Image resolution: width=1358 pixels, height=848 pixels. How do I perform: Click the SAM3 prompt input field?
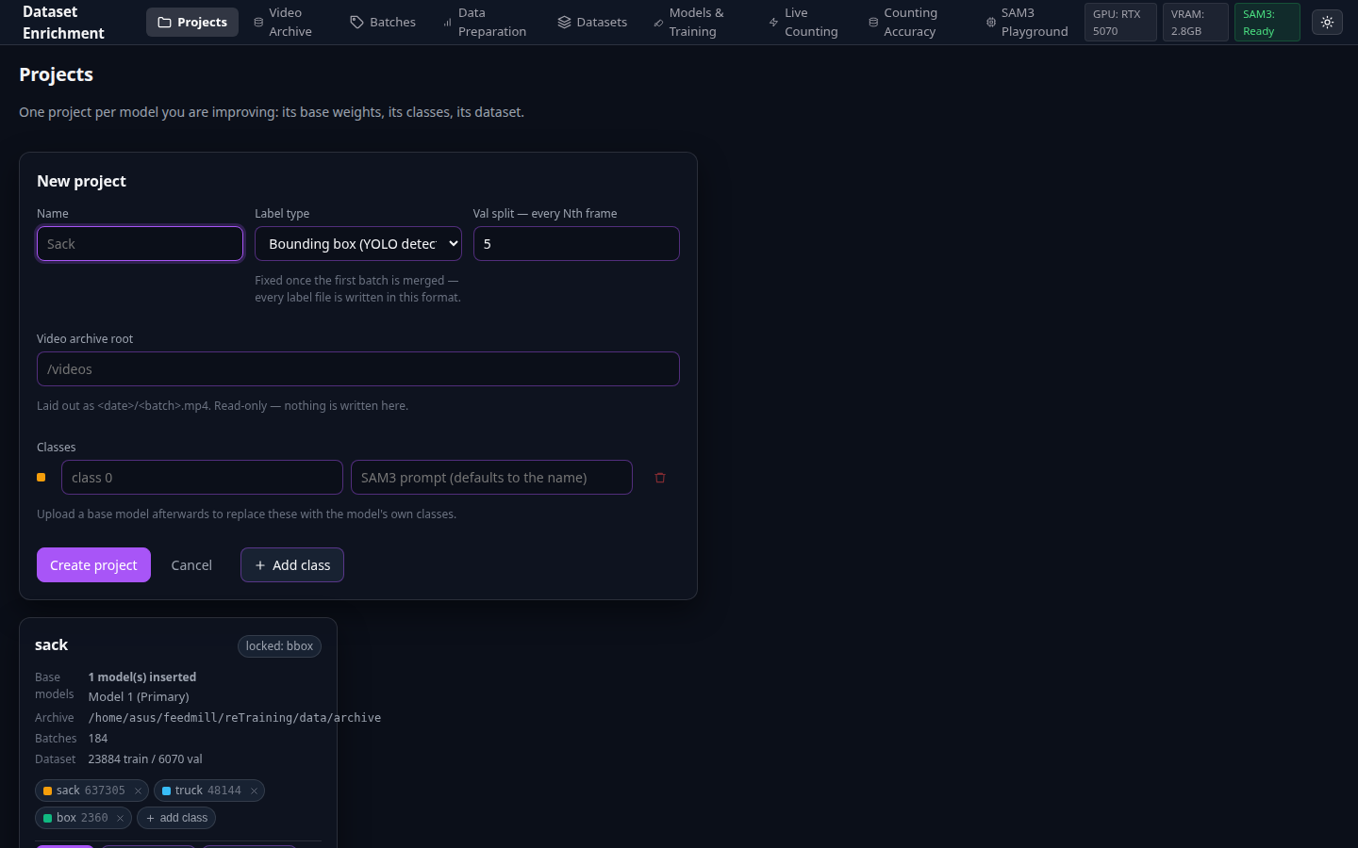point(491,478)
